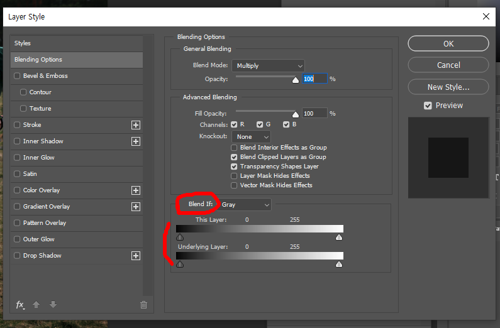Image resolution: width=500 pixels, height=328 pixels.
Task: Open the Blend Mode Multiply dropdown
Action: 268,66
